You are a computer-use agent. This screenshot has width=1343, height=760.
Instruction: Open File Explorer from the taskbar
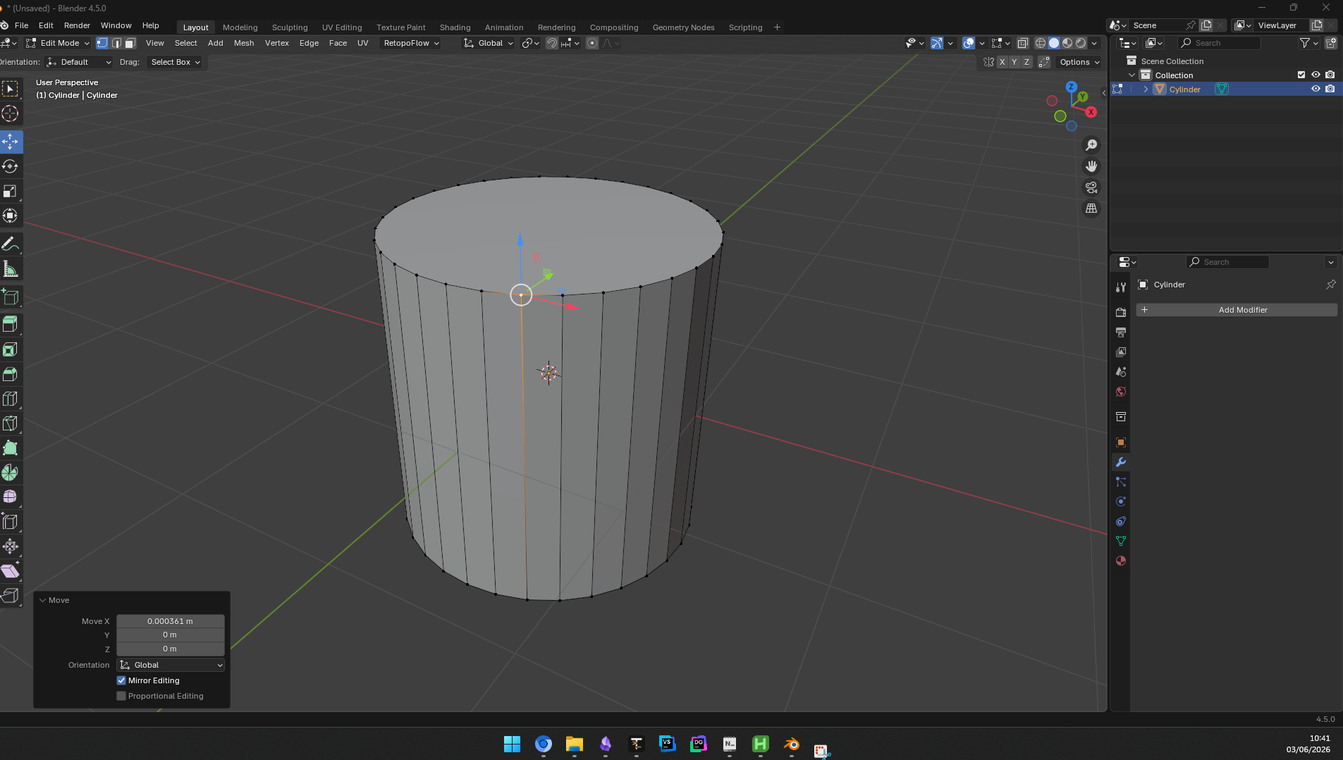click(x=575, y=744)
